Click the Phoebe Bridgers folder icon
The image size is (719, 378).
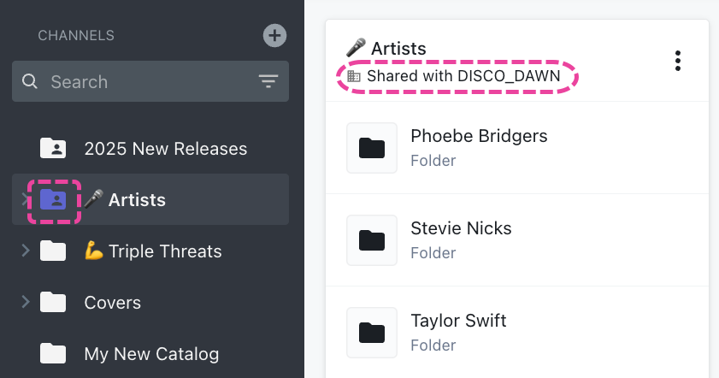coord(372,148)
